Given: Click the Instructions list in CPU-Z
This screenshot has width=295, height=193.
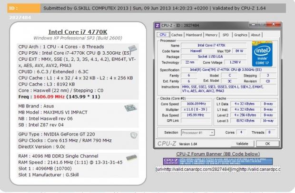Looking at the screenshot, I should point(228,89).
